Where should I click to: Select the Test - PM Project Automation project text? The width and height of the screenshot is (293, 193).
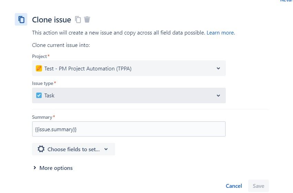click(x=88, y=68)
